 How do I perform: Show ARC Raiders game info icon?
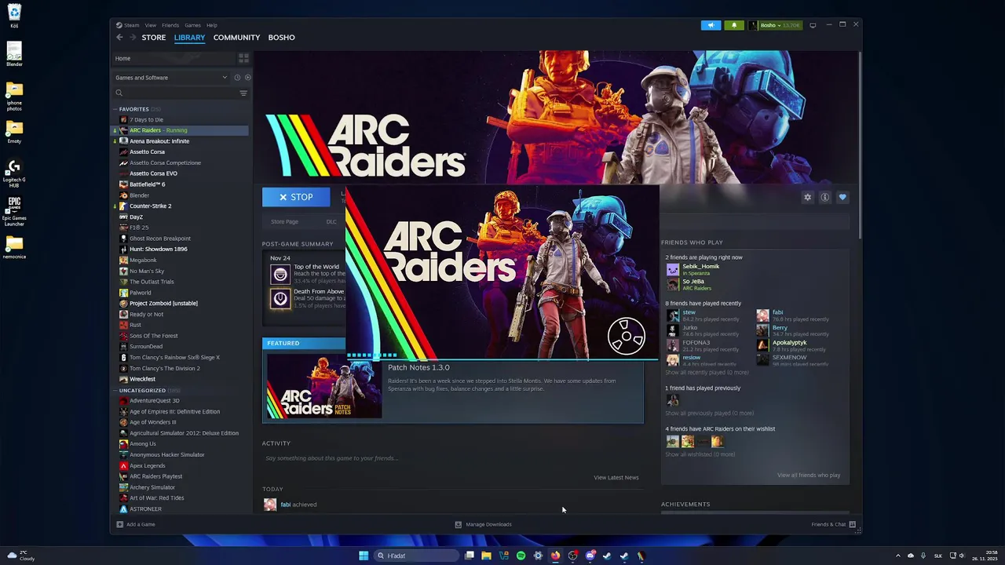(824, 198)
